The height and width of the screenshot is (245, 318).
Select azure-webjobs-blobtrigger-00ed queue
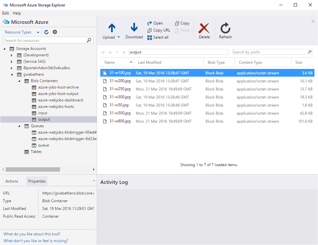64,132
